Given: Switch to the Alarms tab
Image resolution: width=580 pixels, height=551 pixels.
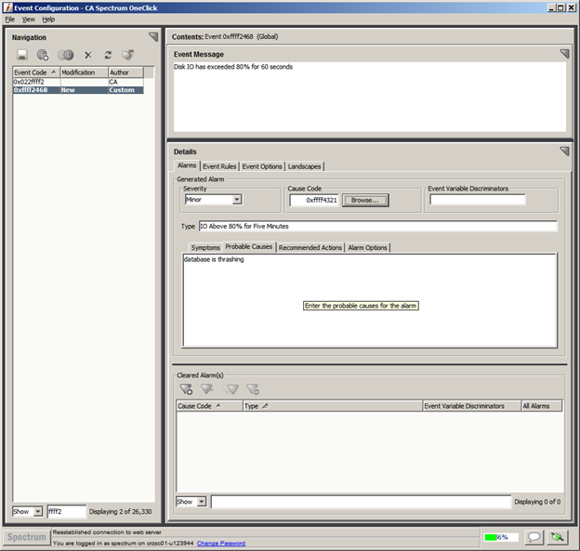Looking at the screenshot, I should click(187, 165).
